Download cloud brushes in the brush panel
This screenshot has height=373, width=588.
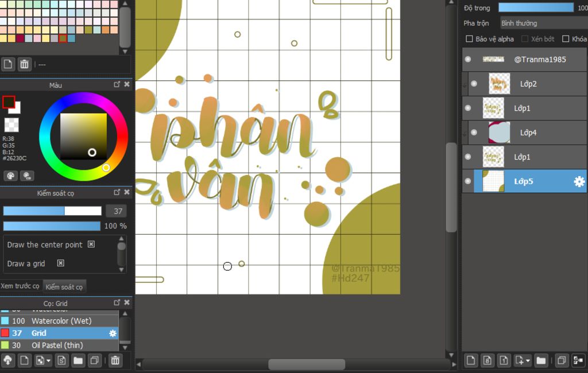(7, 360)
